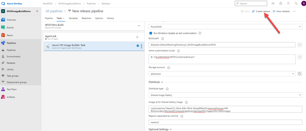Viewport: 306px width, 131px height.
Task: Toggle Run Windows Update as last customization
Action: click(x=151, y=33)
